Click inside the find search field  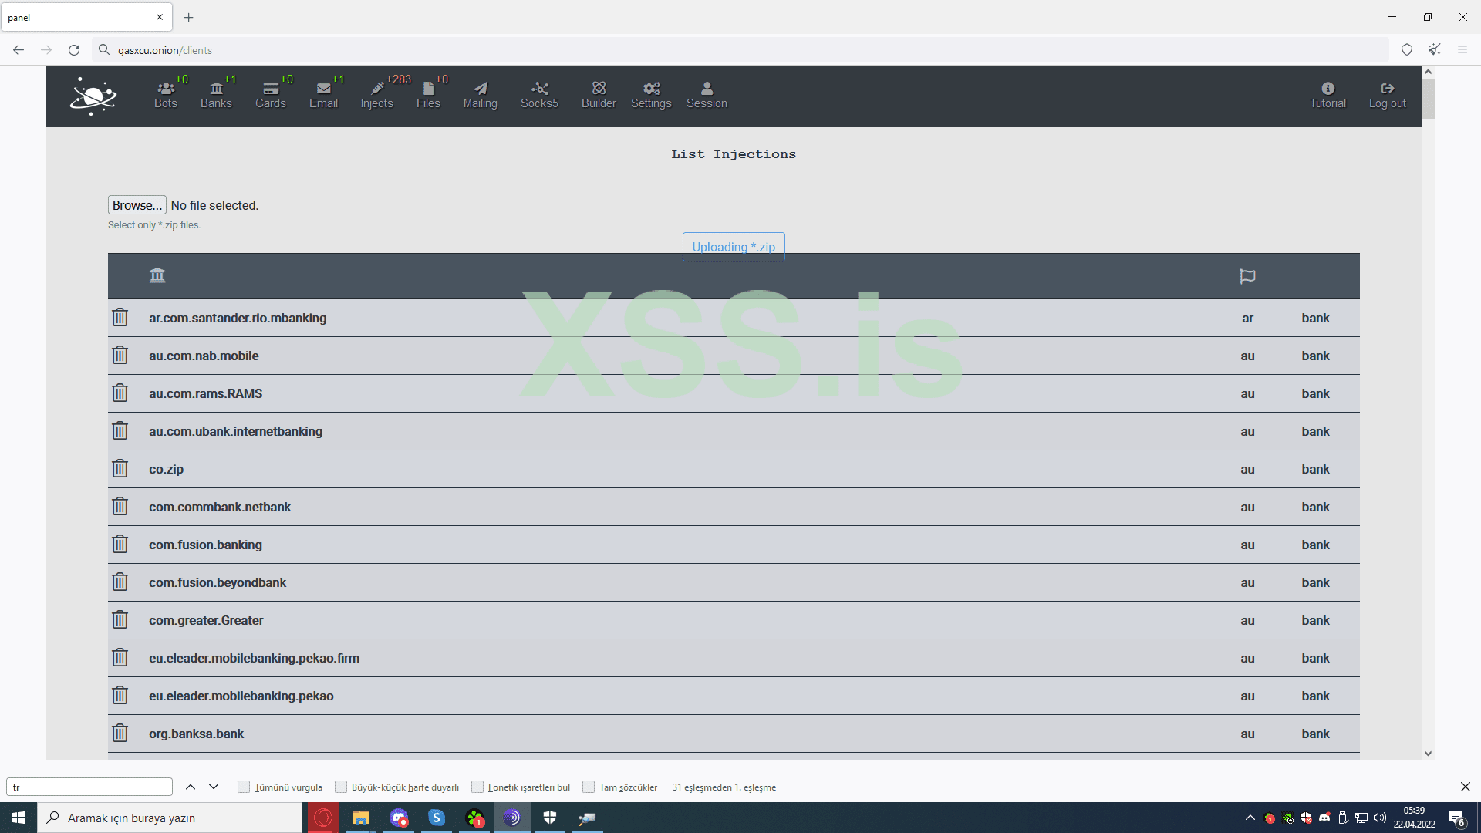coord(89,787)
